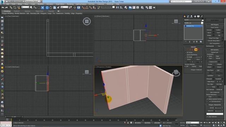
Task: Toggle the Clear Selection checkbox
Action: pyautogui.click(x=207, y=117)
